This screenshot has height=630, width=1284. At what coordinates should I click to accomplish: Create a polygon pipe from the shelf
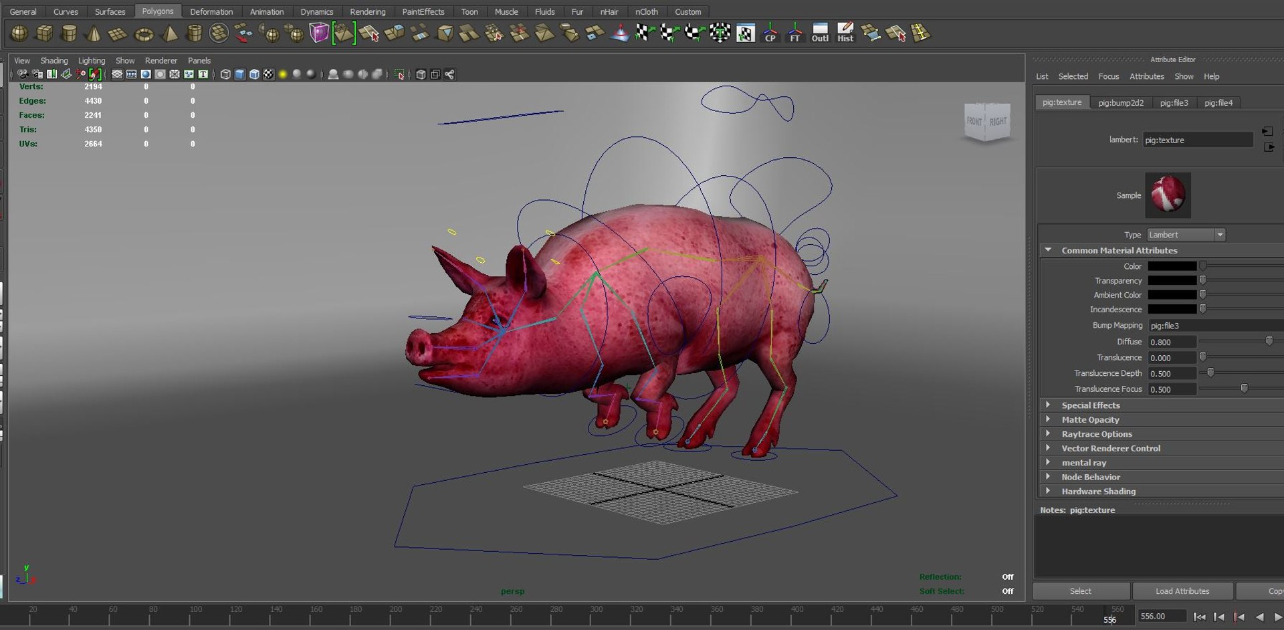point(194,33)
